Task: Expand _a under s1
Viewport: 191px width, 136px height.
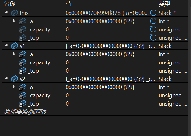Action: pos(14,54)
